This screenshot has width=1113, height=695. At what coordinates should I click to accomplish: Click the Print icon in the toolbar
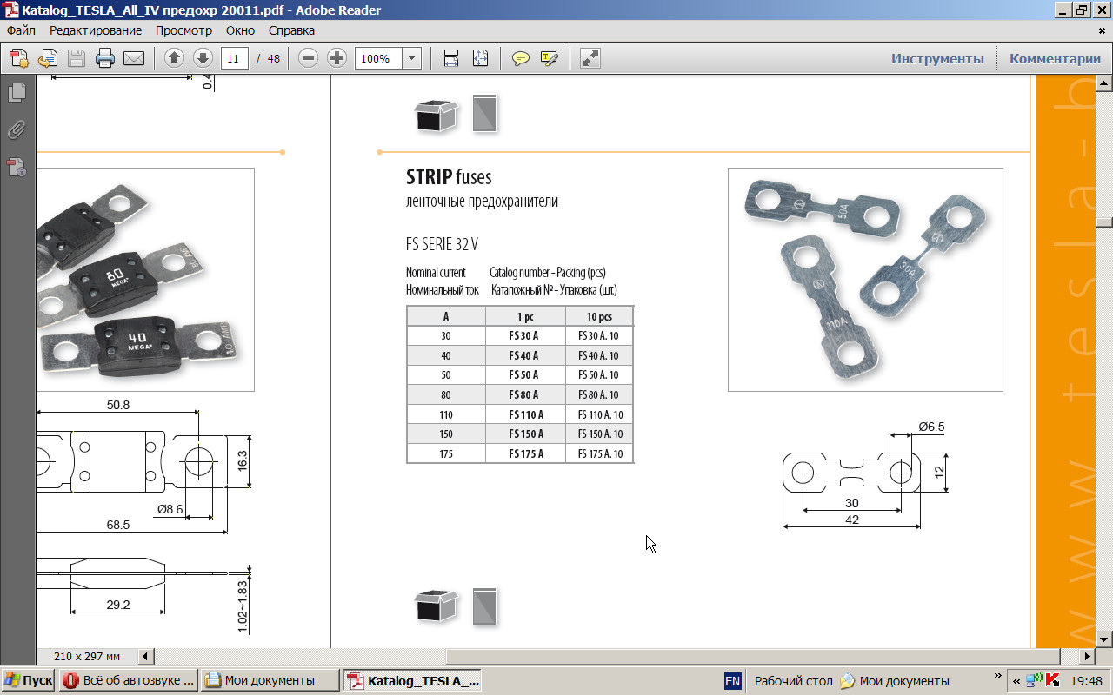pos(105,58)
